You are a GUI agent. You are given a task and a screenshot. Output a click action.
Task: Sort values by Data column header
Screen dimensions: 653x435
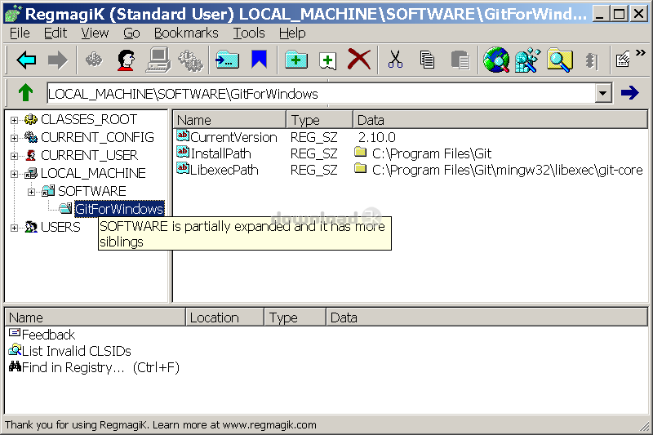[x=500, y=120]
